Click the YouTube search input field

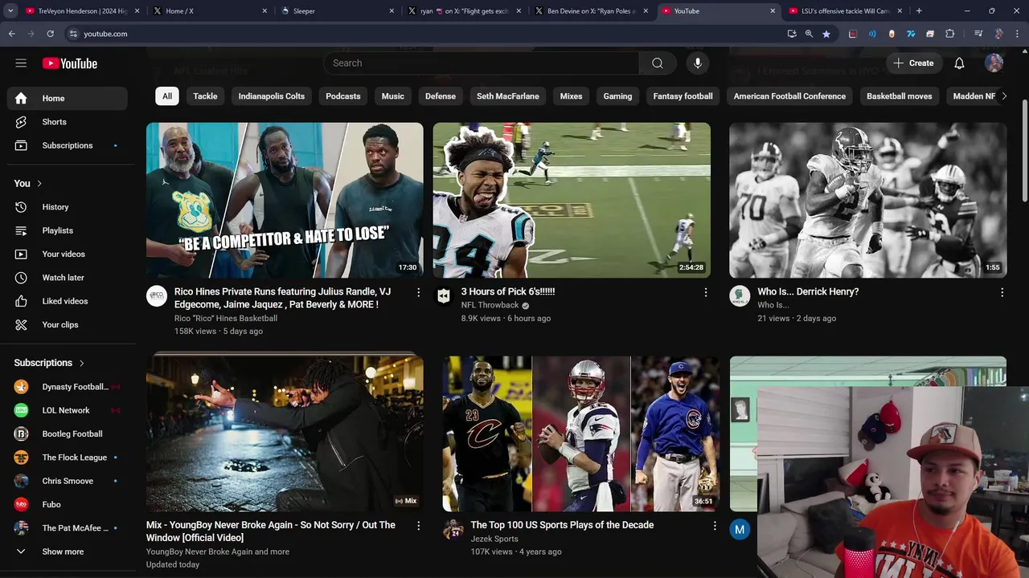tap(481, 63)
